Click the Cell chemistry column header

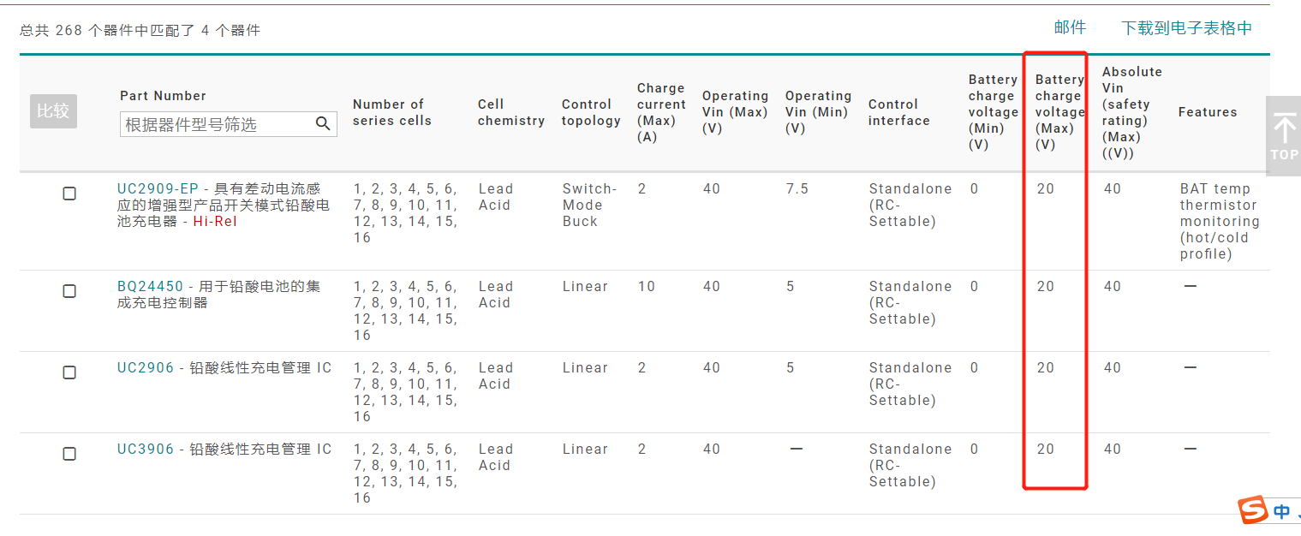510,112
